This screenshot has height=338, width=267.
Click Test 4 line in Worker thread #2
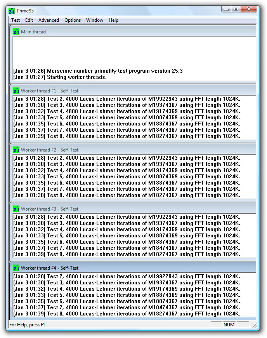[x=127, y=171]
